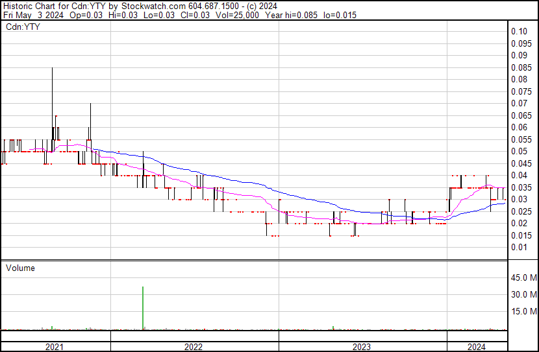
Task: Click the tall green volume spike bar
Action: pos(142,308)
